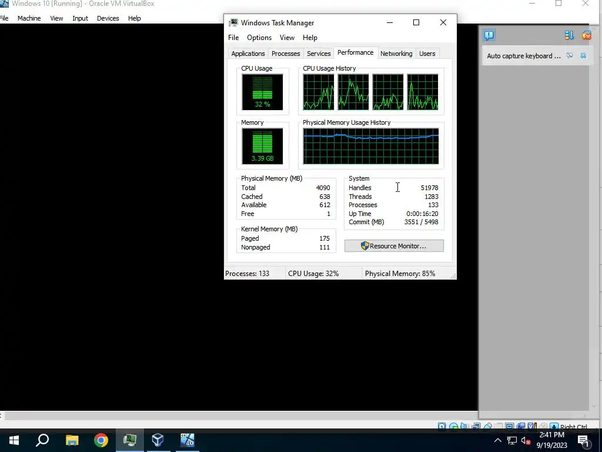Image resolution: width=602 pixels, height=452 pixels.
Task: Click the muted volume tray icon
Action: [526, 440]
